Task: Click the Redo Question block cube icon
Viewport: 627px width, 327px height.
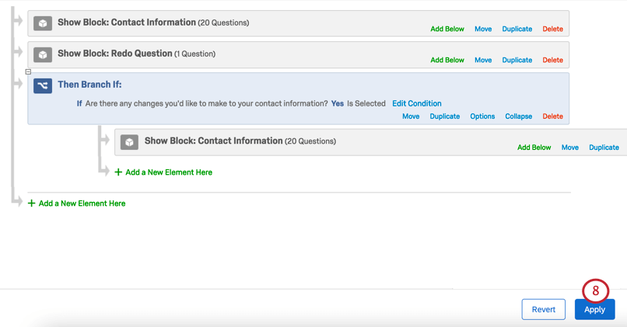Action: coord(43,54)
